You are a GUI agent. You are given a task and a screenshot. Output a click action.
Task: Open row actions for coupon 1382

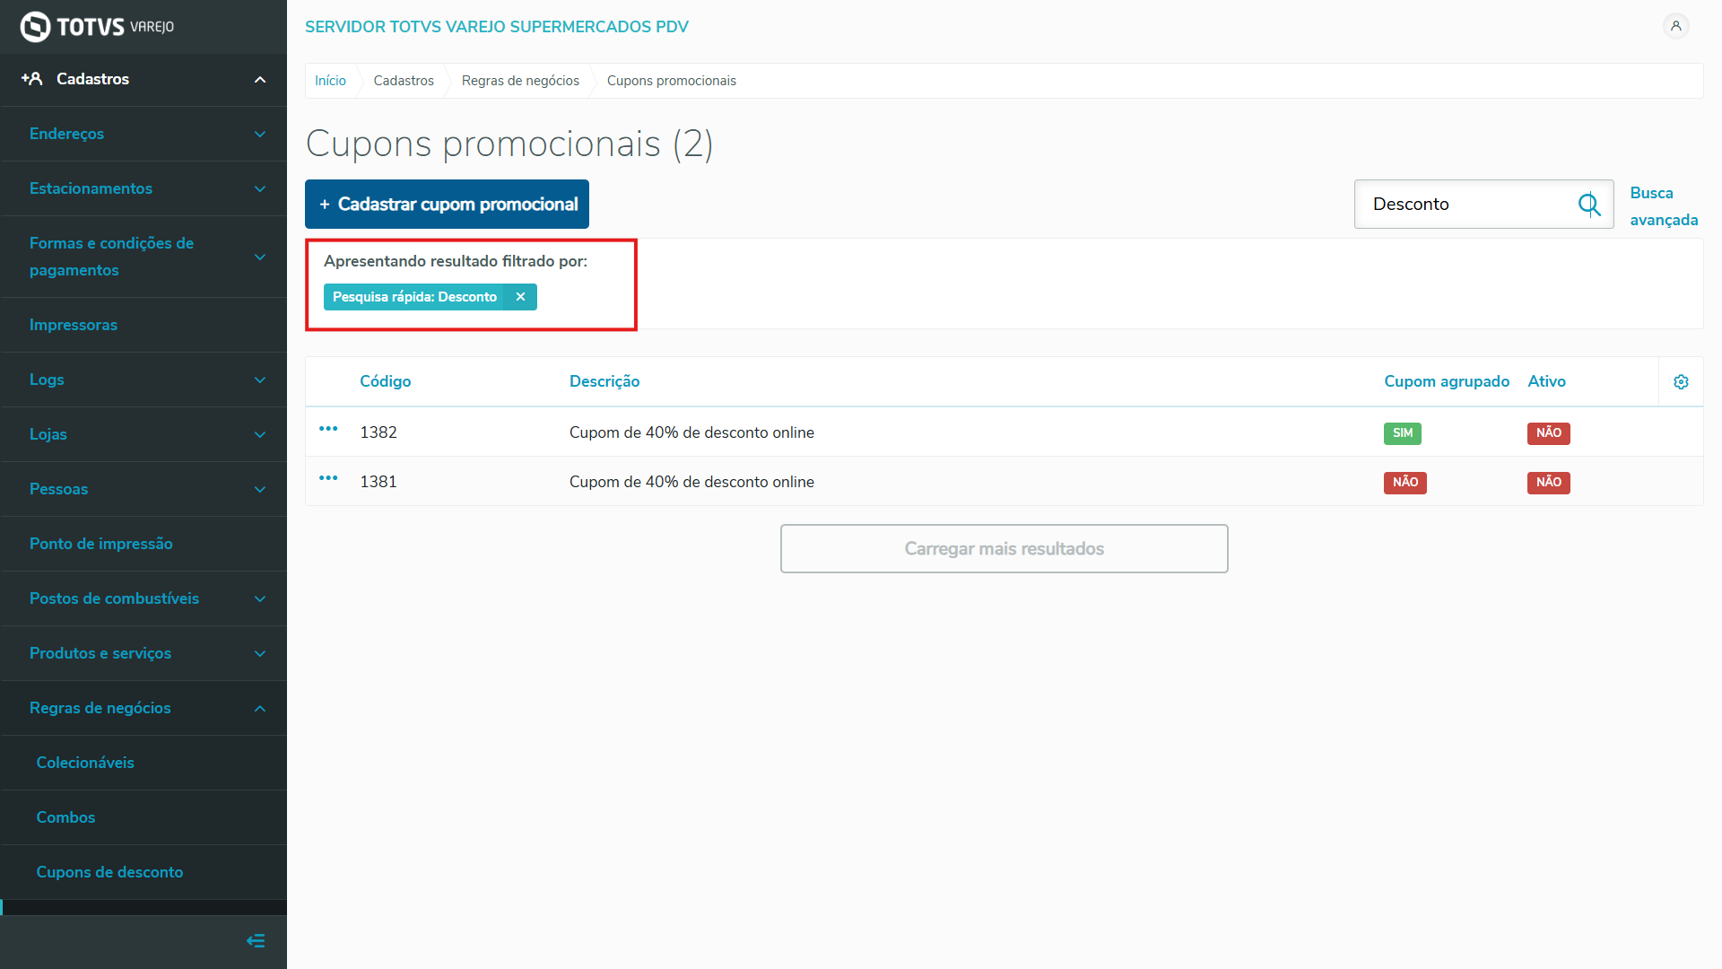pos(328,430)
